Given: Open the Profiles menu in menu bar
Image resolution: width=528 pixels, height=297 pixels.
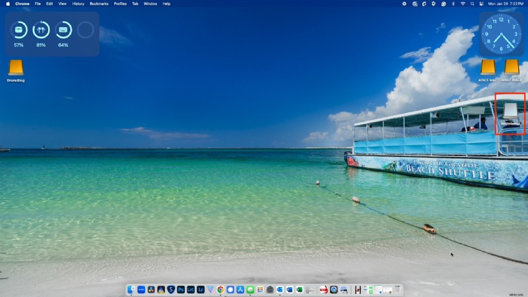Looking at the screenshot, I should point(120,3).
